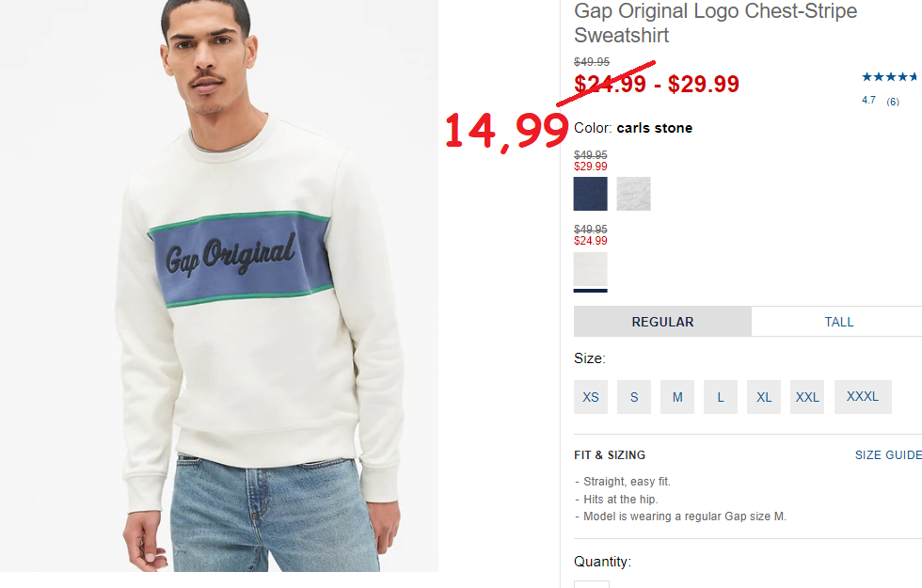
Task: Choose the carls stone off-white swatch
Action: point(591,269)
